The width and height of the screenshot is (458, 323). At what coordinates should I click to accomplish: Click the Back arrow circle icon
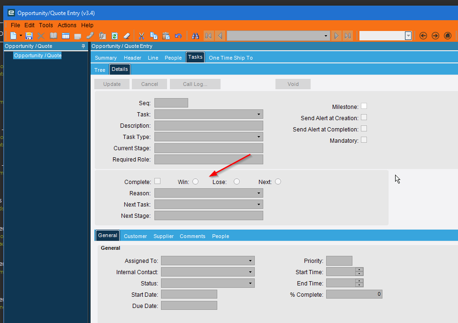point(423,36)
